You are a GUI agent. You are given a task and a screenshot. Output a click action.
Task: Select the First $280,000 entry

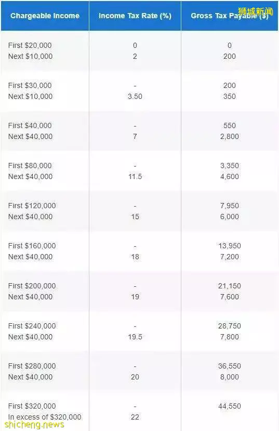click(x=32, y=366)
